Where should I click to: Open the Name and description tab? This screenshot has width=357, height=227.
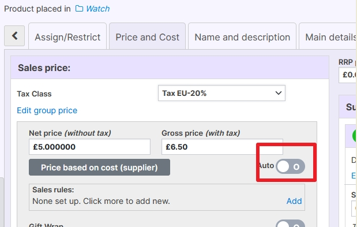pos(242,36)
